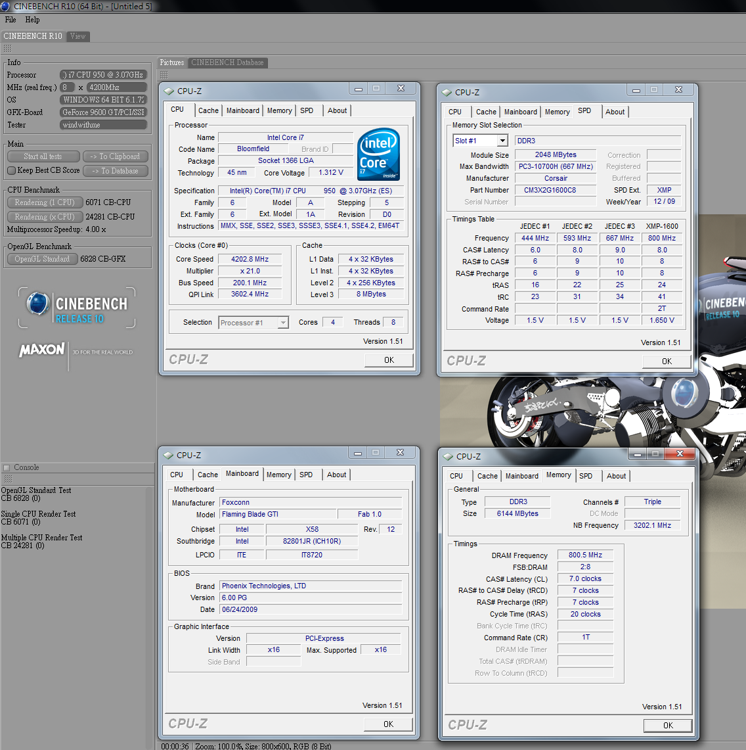Open Mainboard tab in CPU-Z Memory timings window
The image size is (746, 750).
[522, 477]
